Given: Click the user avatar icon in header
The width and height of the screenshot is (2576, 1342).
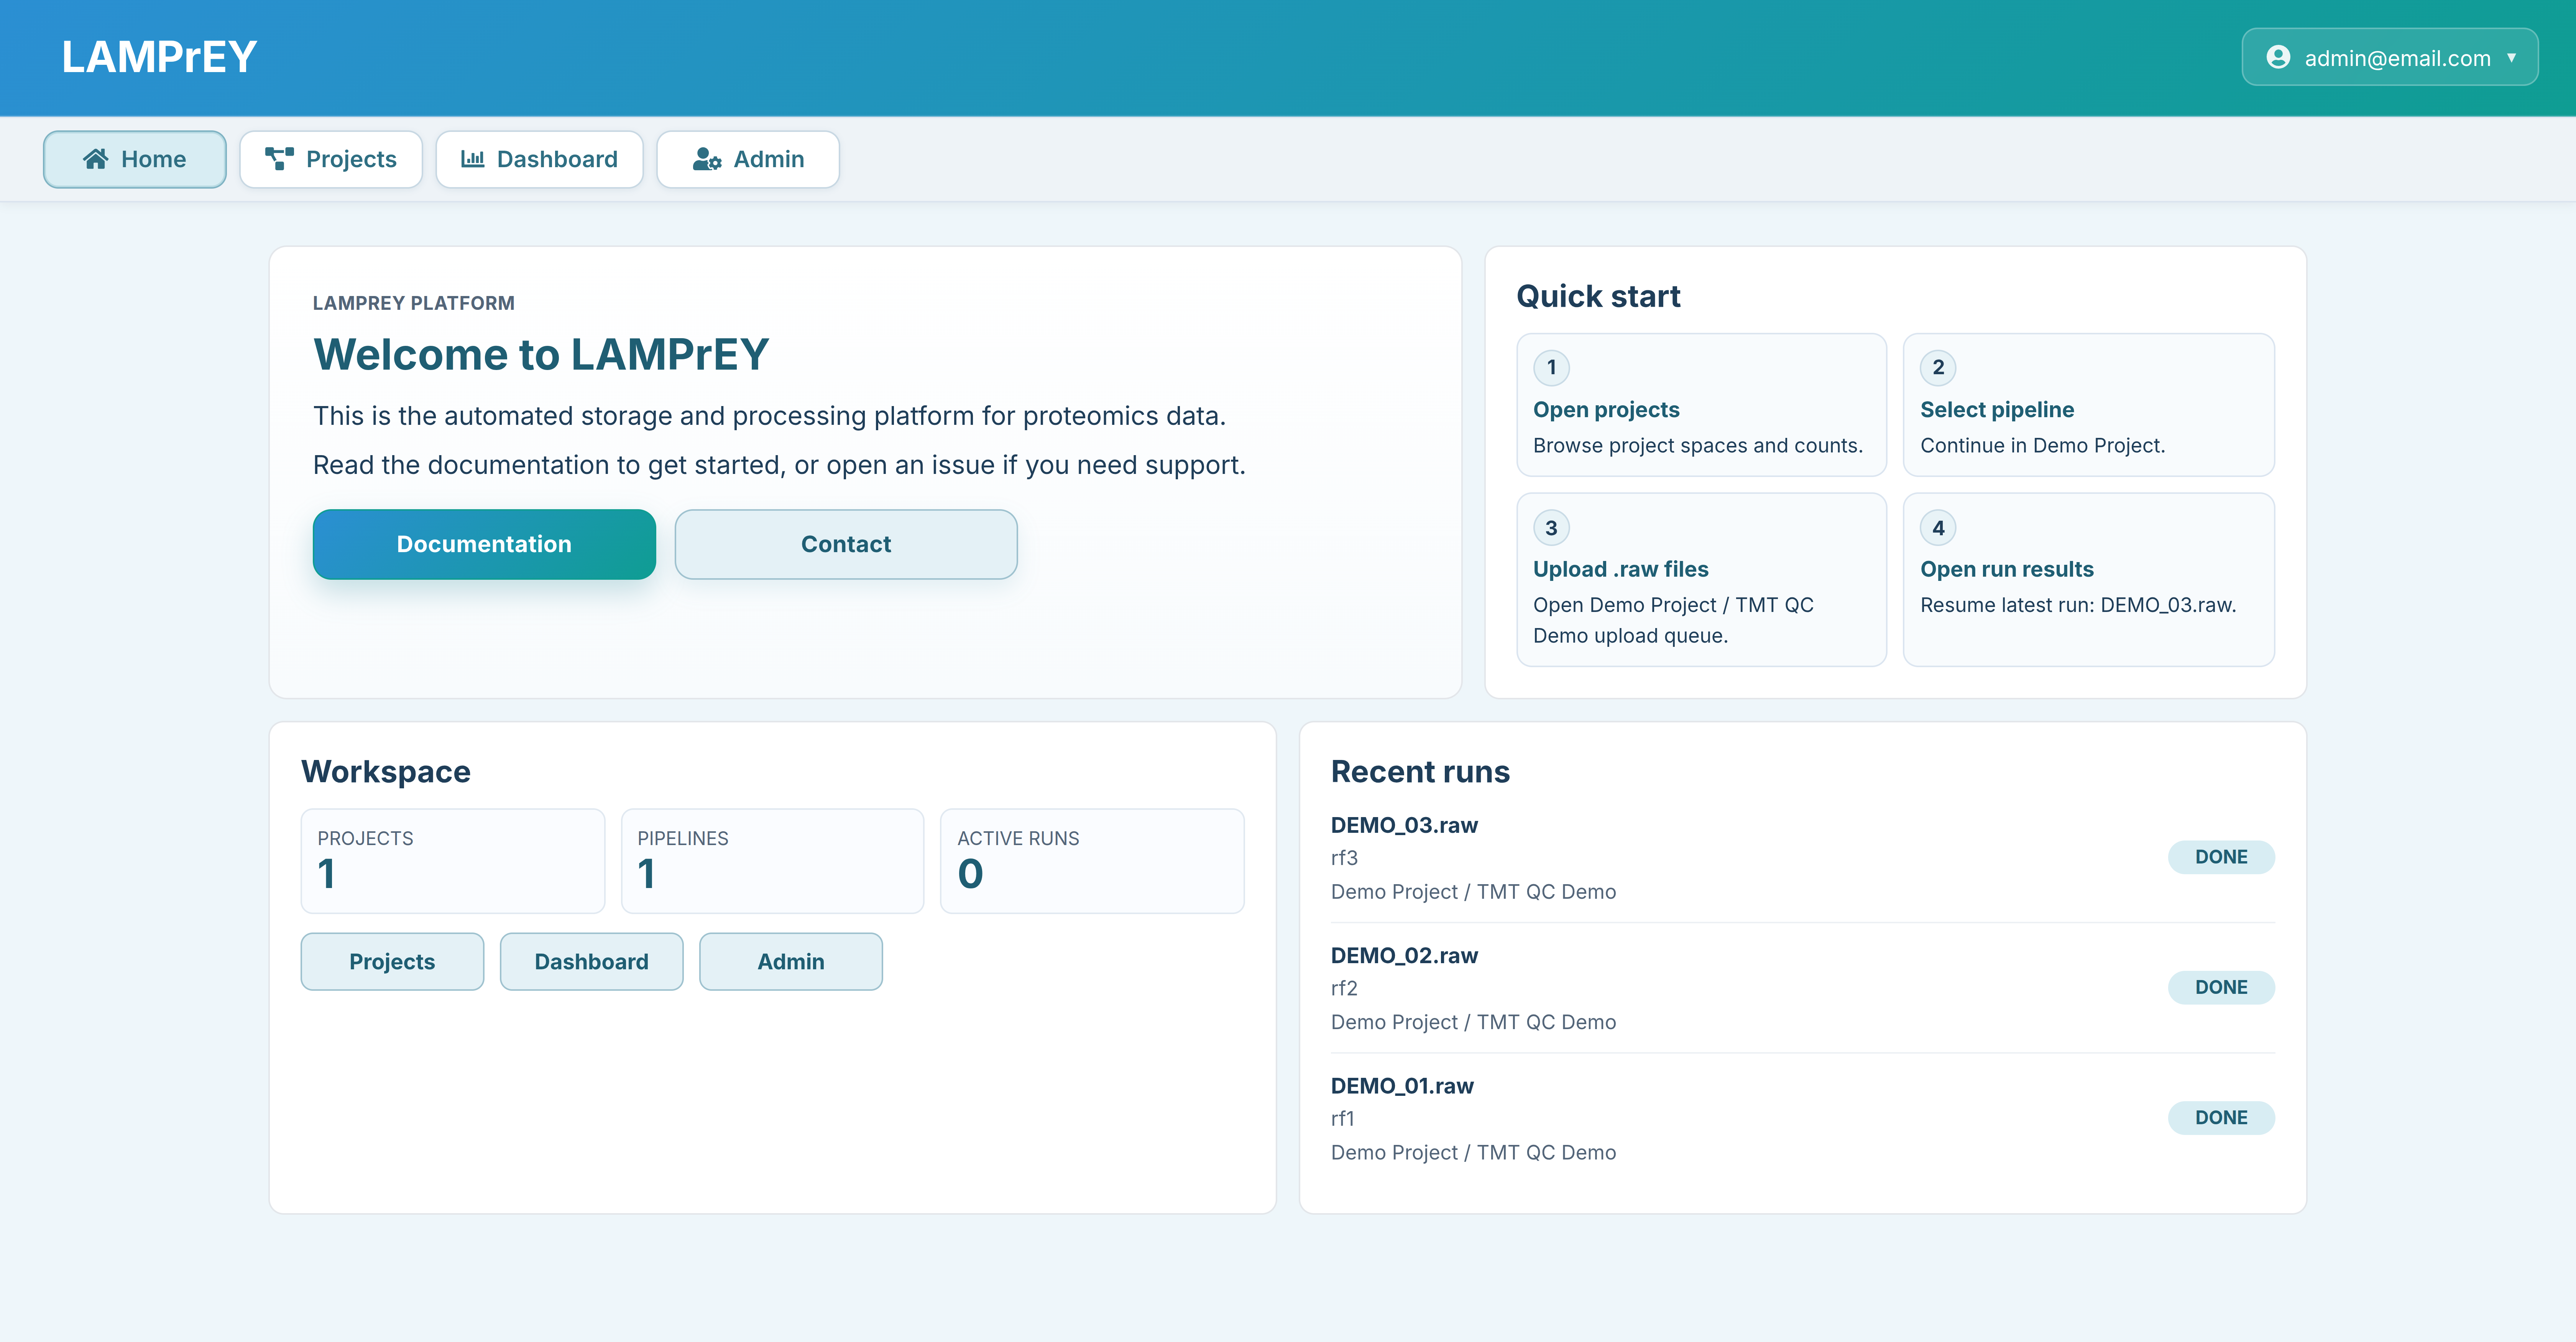Looking at the screenshot, I should click(2278, 57).
